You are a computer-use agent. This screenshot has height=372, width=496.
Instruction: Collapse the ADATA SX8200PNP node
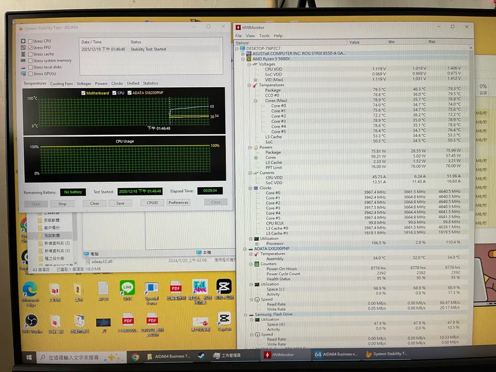[245, 249]
